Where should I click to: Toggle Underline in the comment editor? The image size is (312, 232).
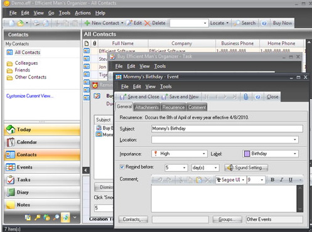coord(291,180)
